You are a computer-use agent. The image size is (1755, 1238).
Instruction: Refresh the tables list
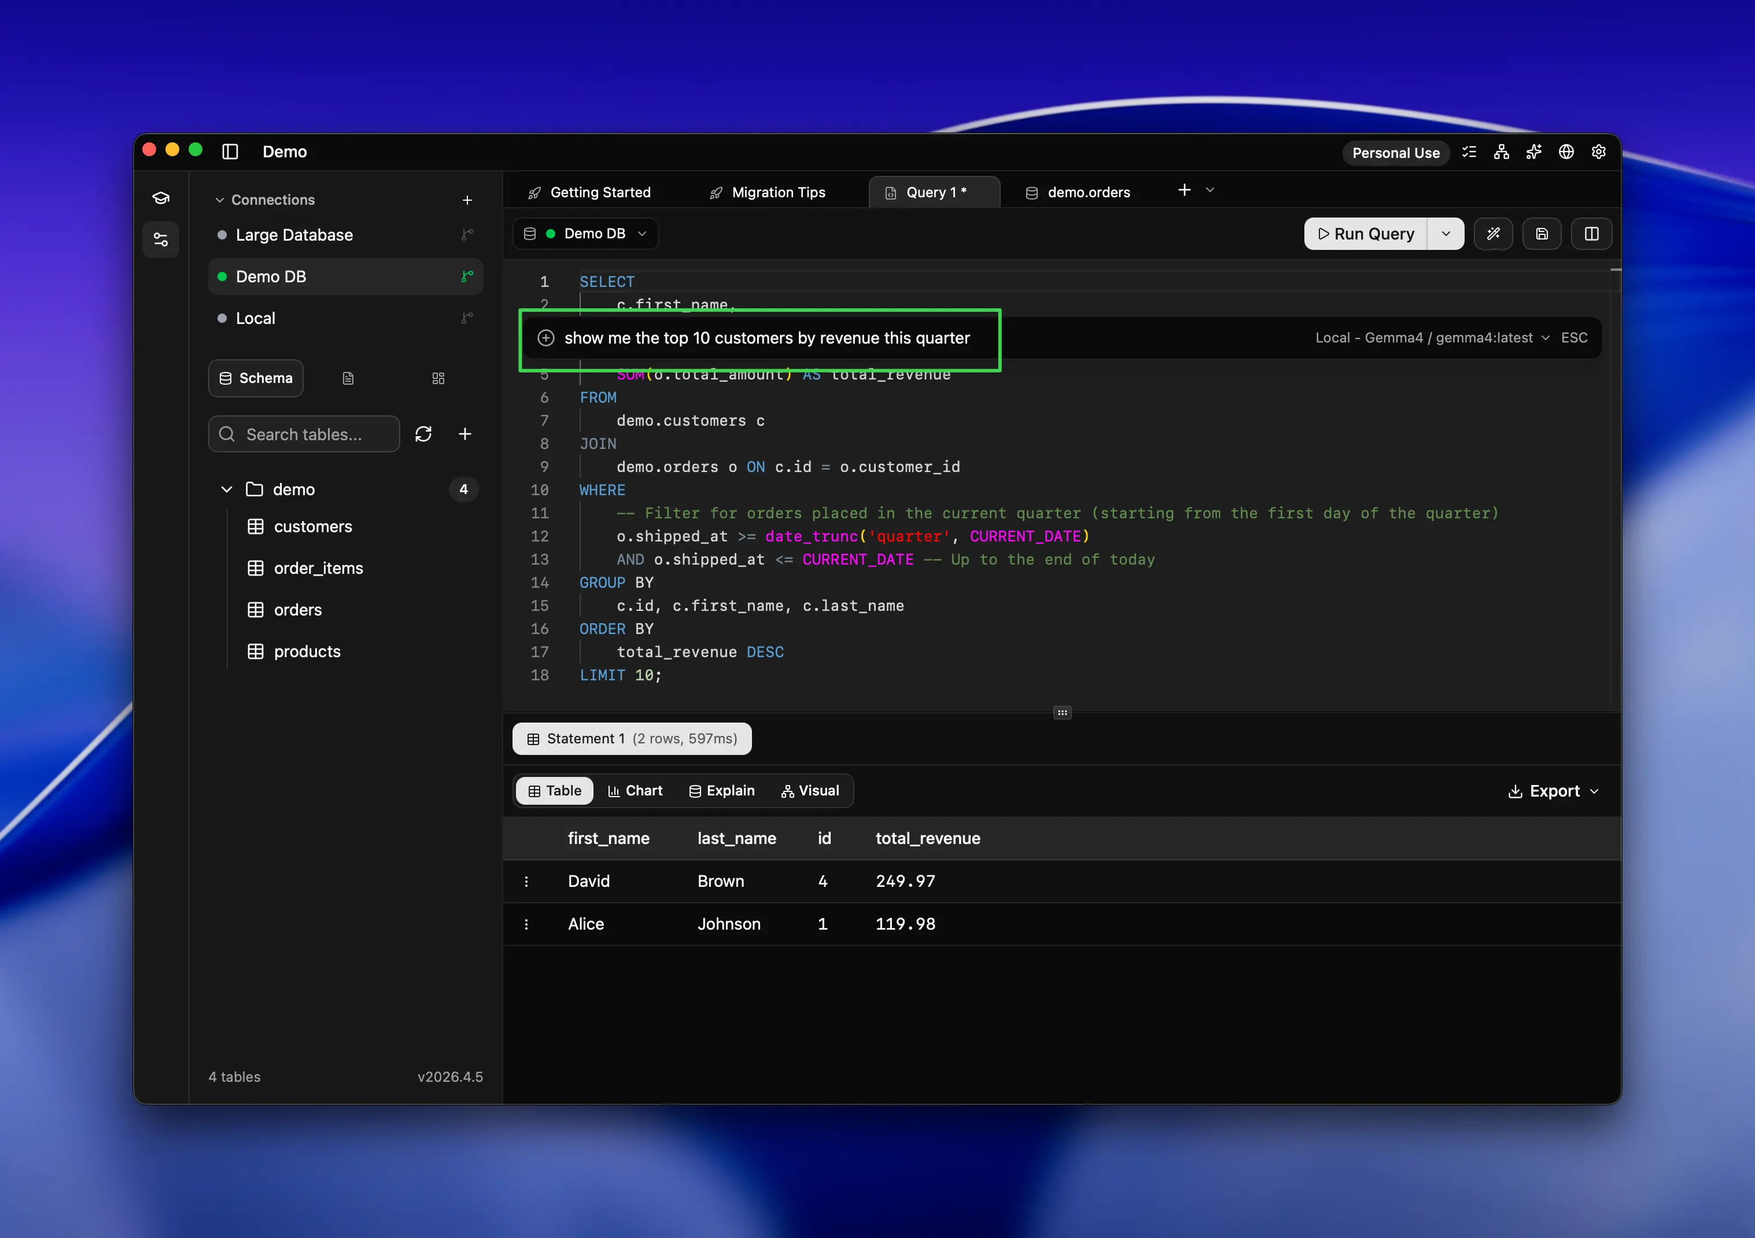point(423,433)
